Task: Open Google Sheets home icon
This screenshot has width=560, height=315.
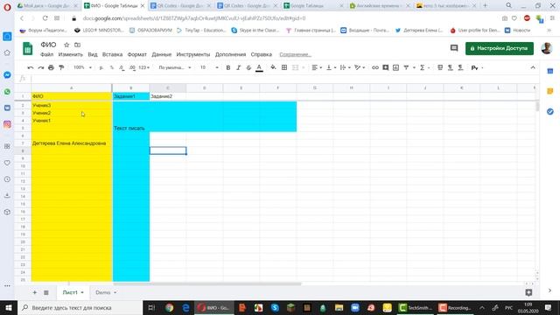Action: (x=27, y=49)
